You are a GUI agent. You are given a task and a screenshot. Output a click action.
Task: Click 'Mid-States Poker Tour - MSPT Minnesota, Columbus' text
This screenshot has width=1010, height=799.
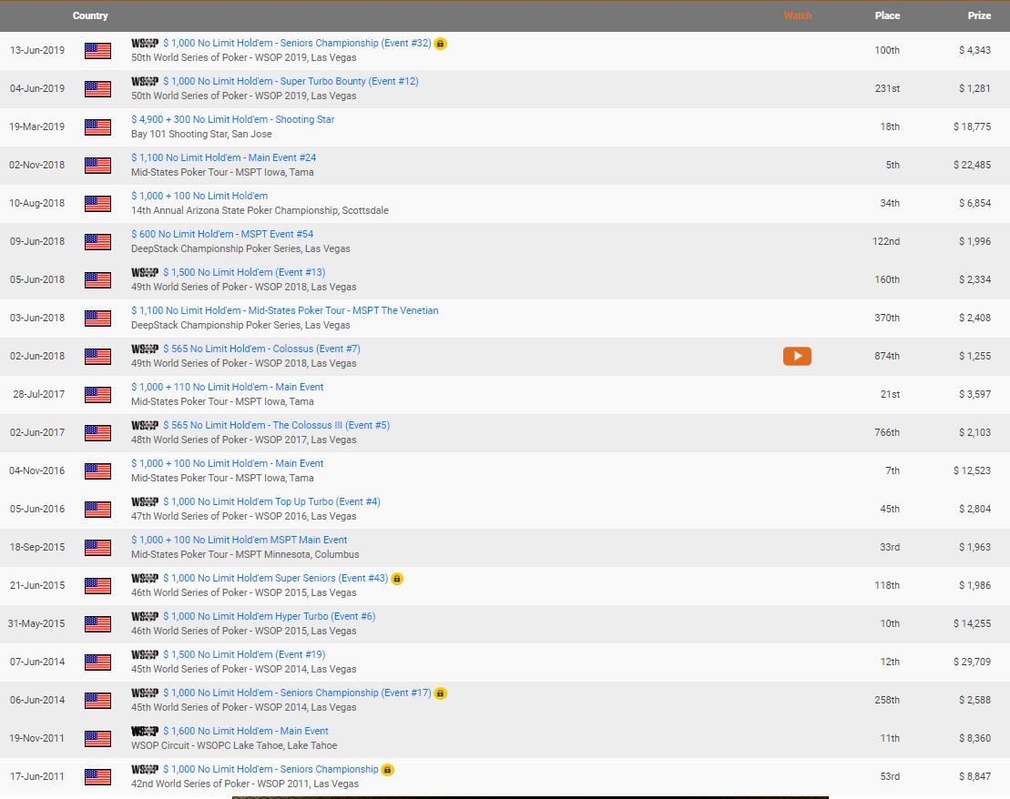[245, 554]
